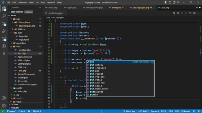Viewport: 202px width, 113px height.
Task: Expand the vendor folder
Action: coord(20,98)
